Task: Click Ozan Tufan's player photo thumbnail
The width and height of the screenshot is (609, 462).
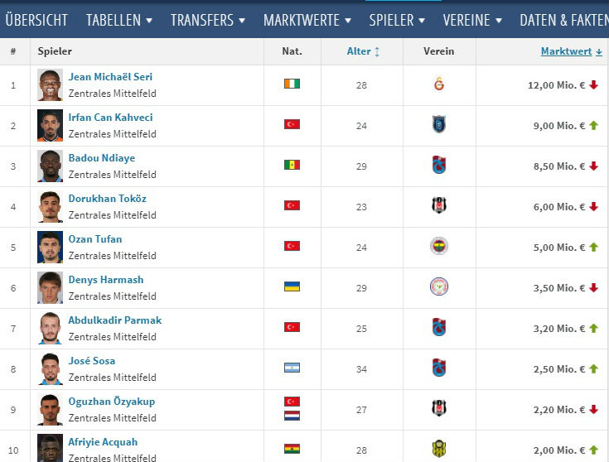Action: click(50, 247)
